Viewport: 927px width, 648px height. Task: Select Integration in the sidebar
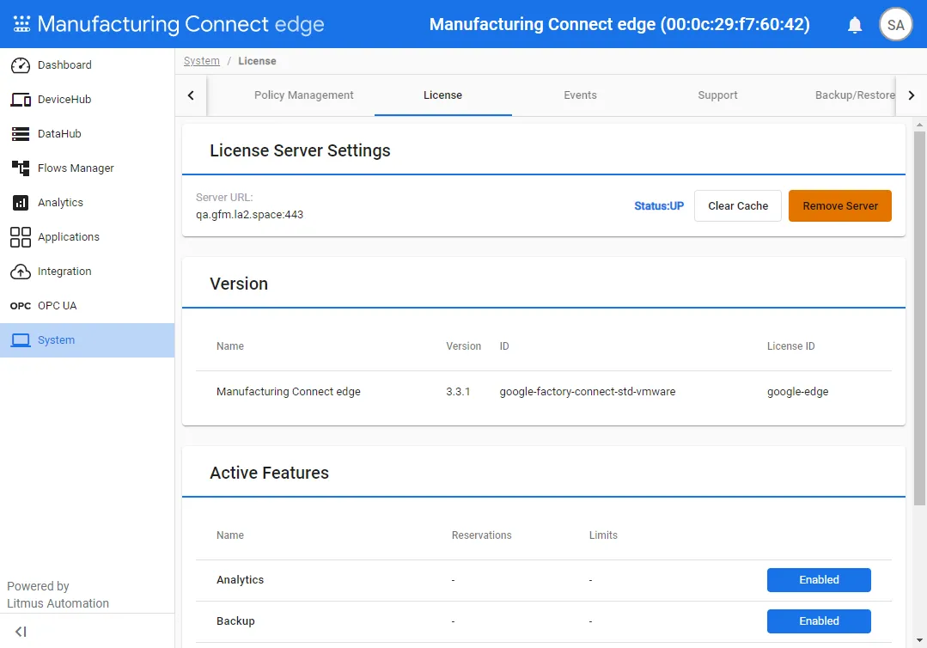point(88,271)
